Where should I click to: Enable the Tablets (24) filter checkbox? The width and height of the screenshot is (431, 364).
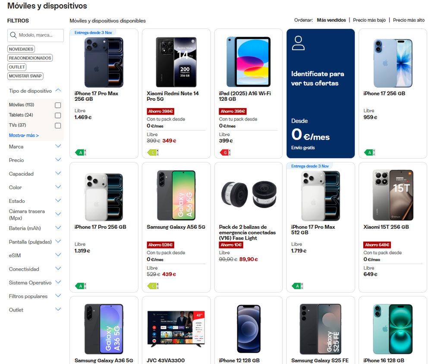tap(58, 115)
